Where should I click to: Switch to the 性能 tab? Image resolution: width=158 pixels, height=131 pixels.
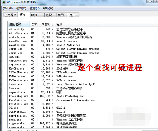50,15
